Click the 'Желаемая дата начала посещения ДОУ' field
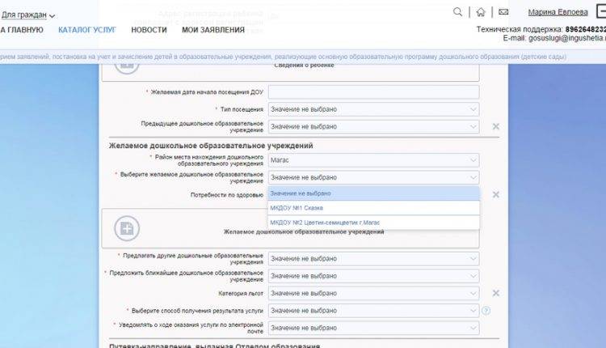 [x=373, y=92]
